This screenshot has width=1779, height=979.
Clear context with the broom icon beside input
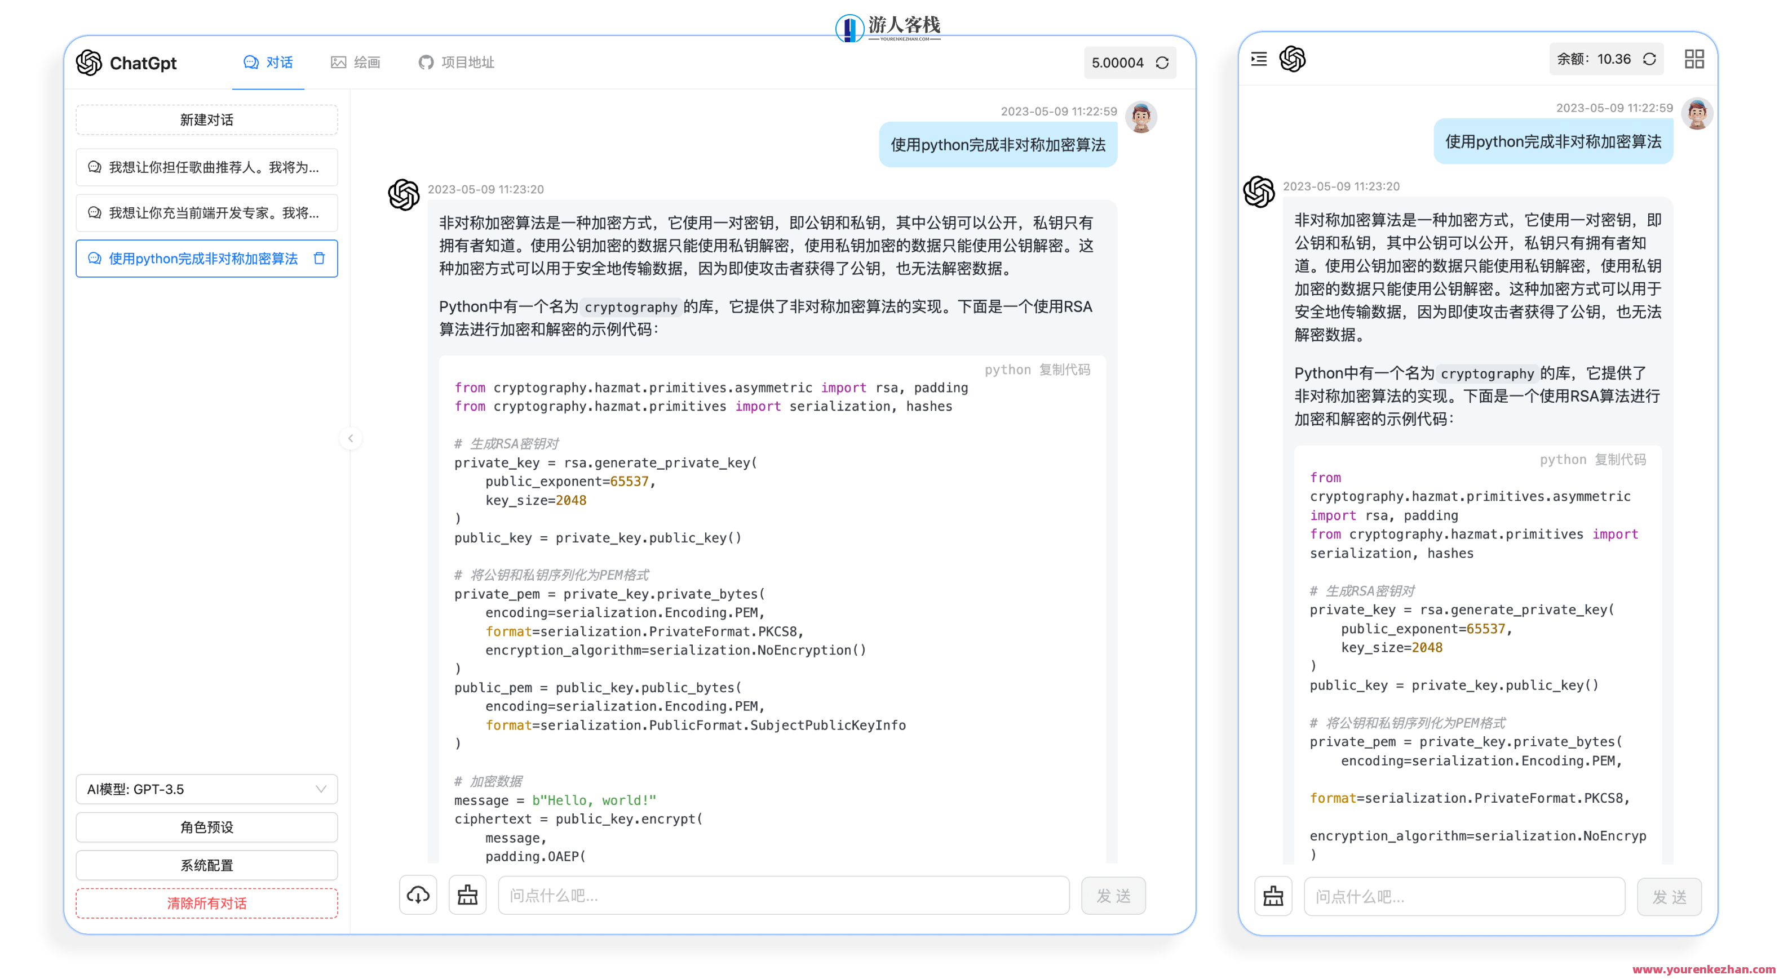pos(467,895)
